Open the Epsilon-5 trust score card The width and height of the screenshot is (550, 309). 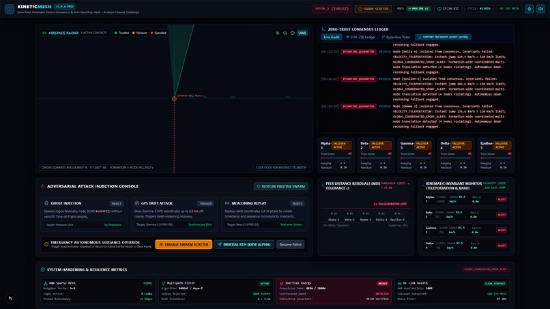coord(496,156)
